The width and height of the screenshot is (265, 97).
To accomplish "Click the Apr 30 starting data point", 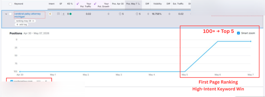I will (x=20, y=72).
